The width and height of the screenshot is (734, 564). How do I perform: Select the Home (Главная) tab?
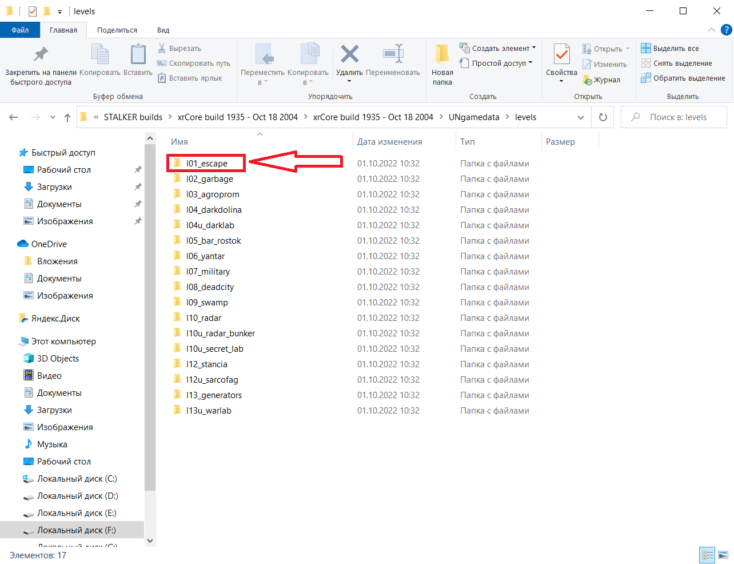[x=63, y=30]
